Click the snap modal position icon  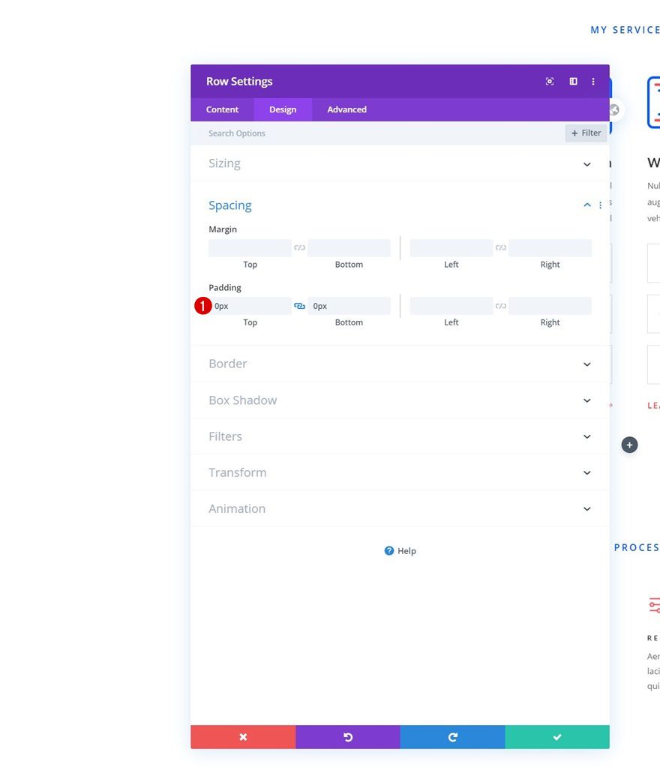tap(550, 81)
